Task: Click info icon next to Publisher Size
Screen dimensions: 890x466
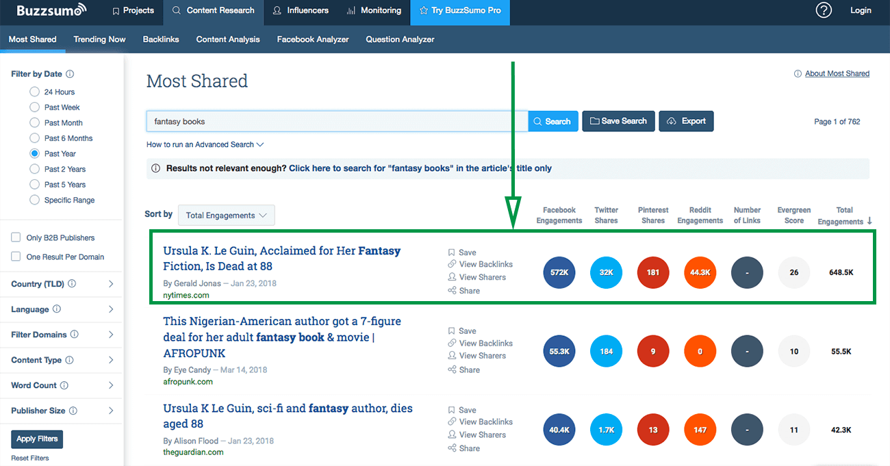Action: [x=73, y=411]
